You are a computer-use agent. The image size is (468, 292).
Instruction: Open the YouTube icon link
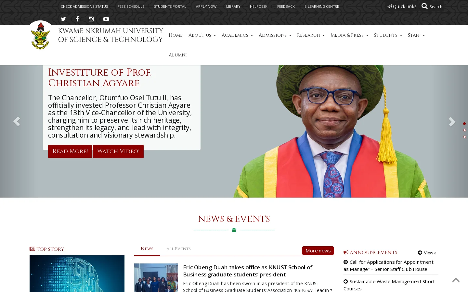tap(106, 19)
